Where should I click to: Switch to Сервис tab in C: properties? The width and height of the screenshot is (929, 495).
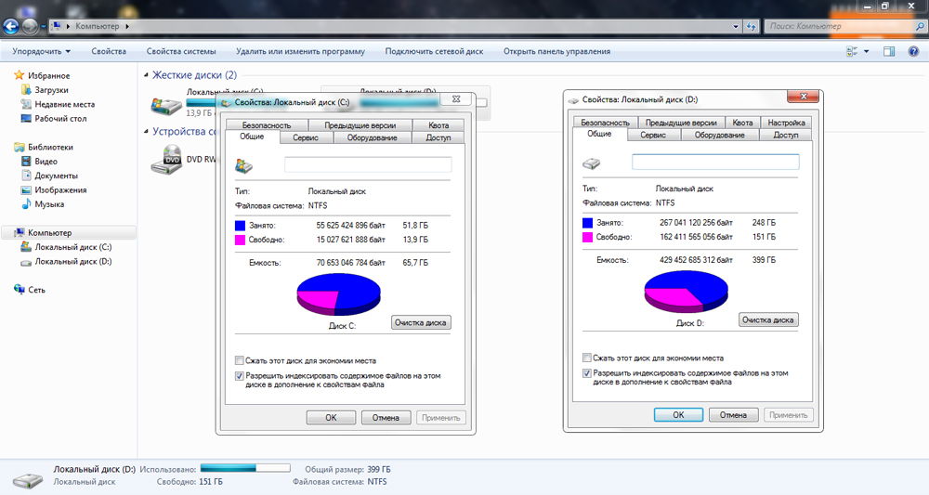pos(306,137)
